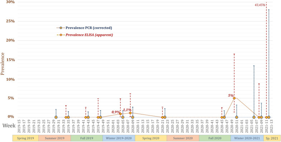
Task: Click the Winter 2020-2021 season box
Action: [x=247, y=138]
